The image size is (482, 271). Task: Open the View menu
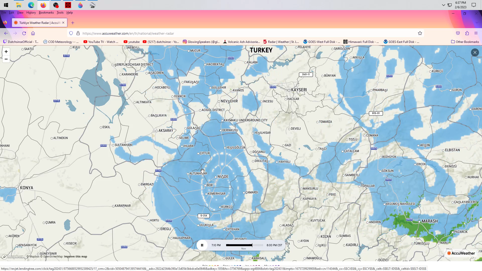(x=20, y=13)
